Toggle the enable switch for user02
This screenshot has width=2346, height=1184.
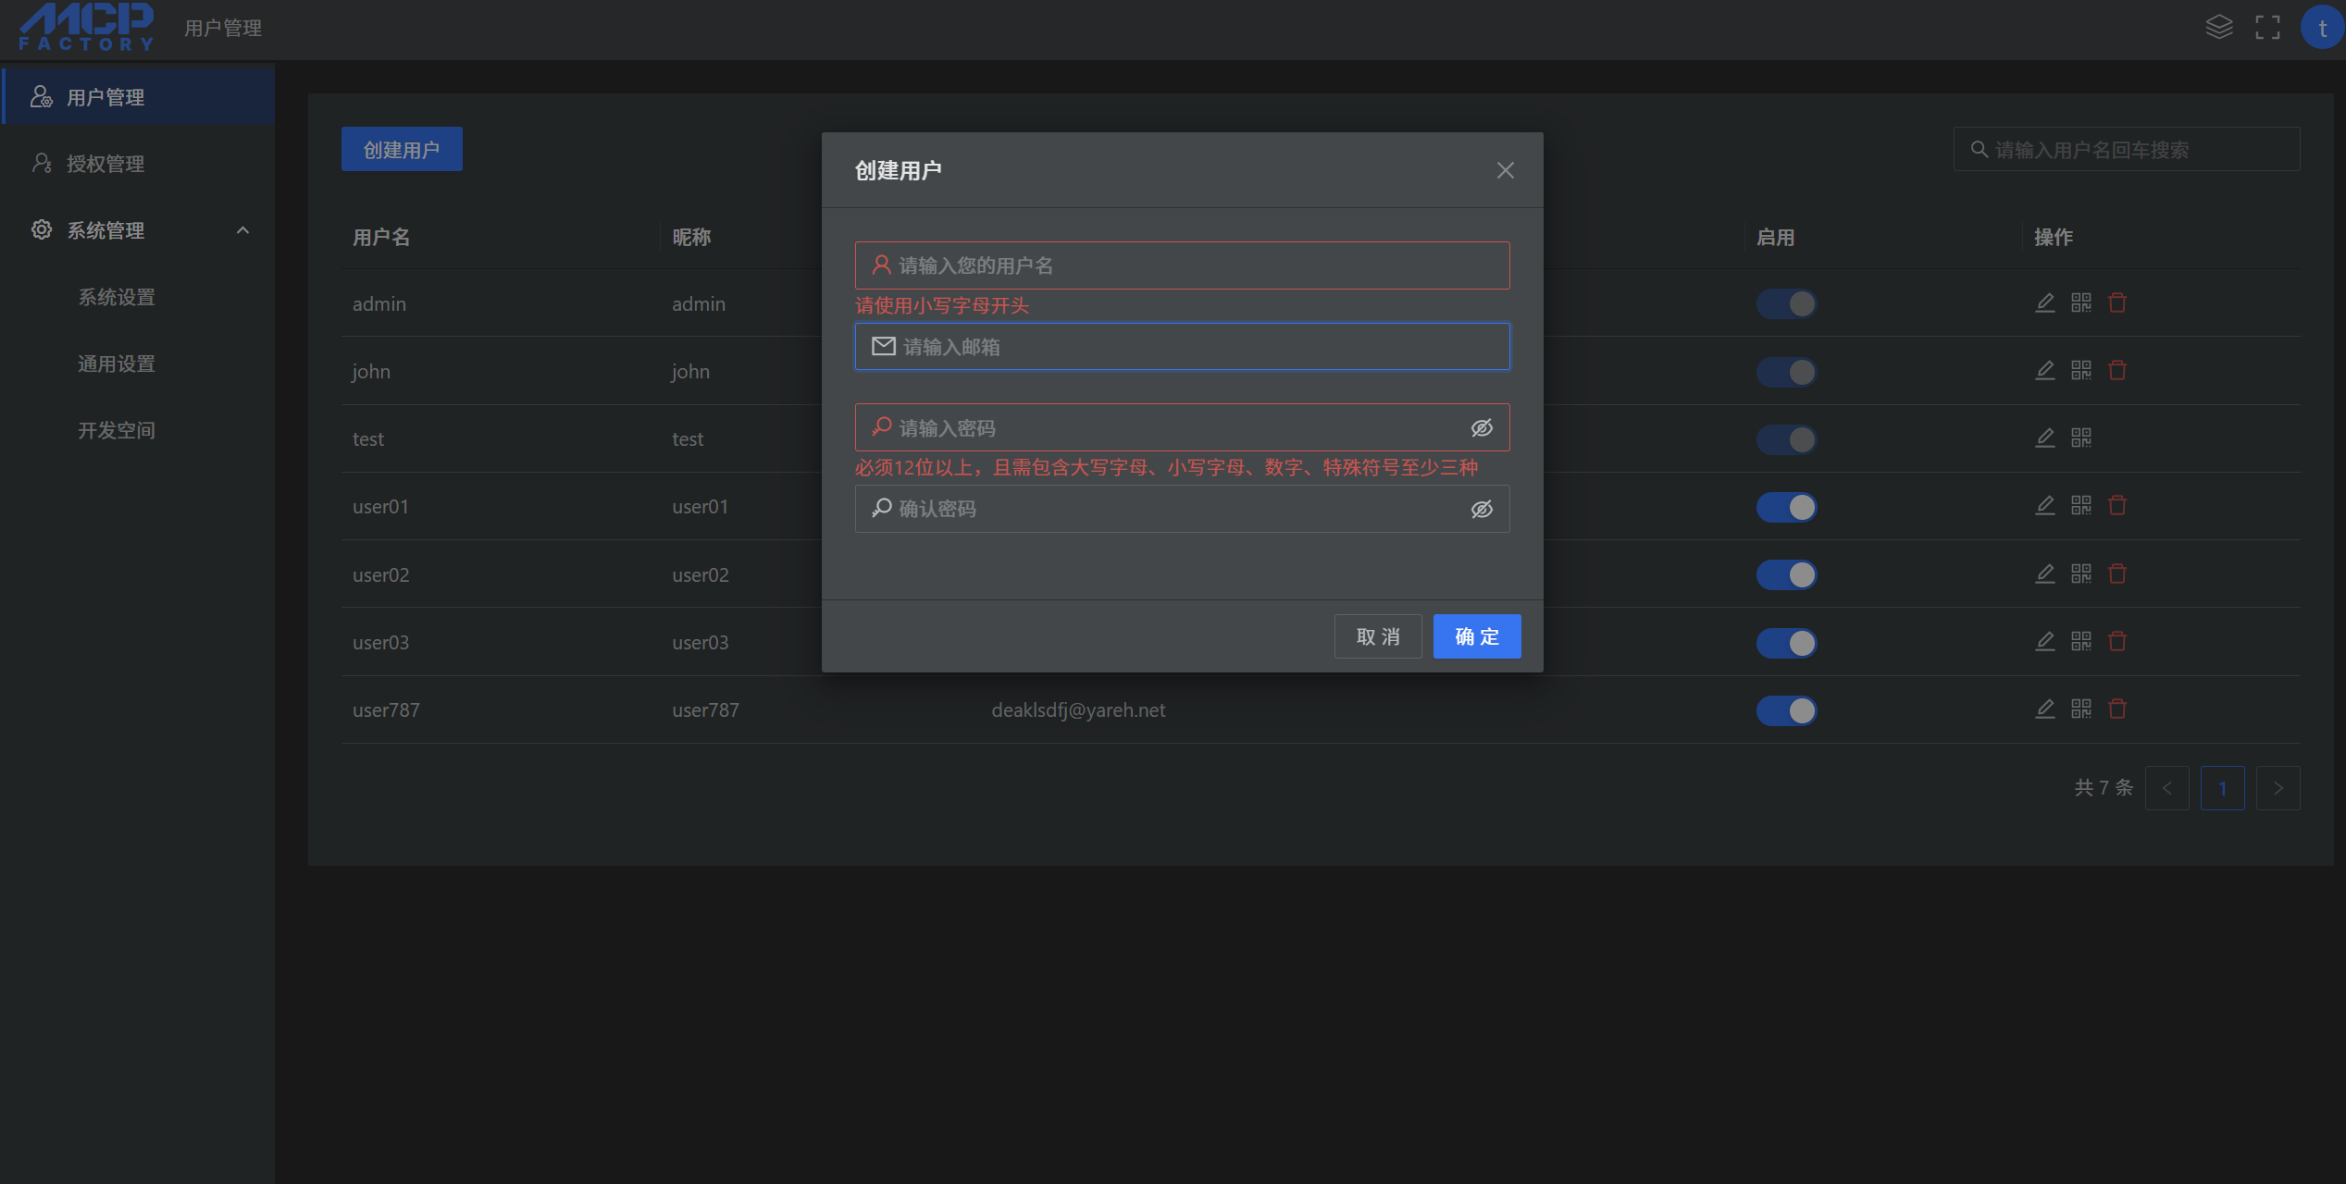(1786, 574)
